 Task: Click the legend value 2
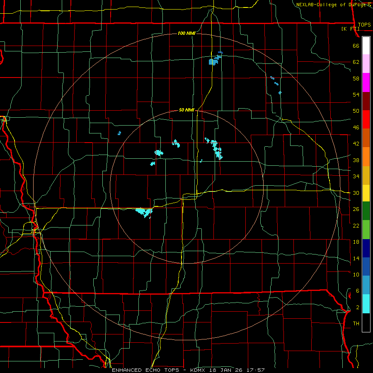357,308
